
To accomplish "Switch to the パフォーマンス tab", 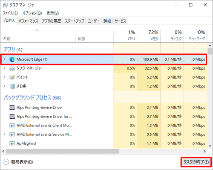I will click(x=29, y=21).
